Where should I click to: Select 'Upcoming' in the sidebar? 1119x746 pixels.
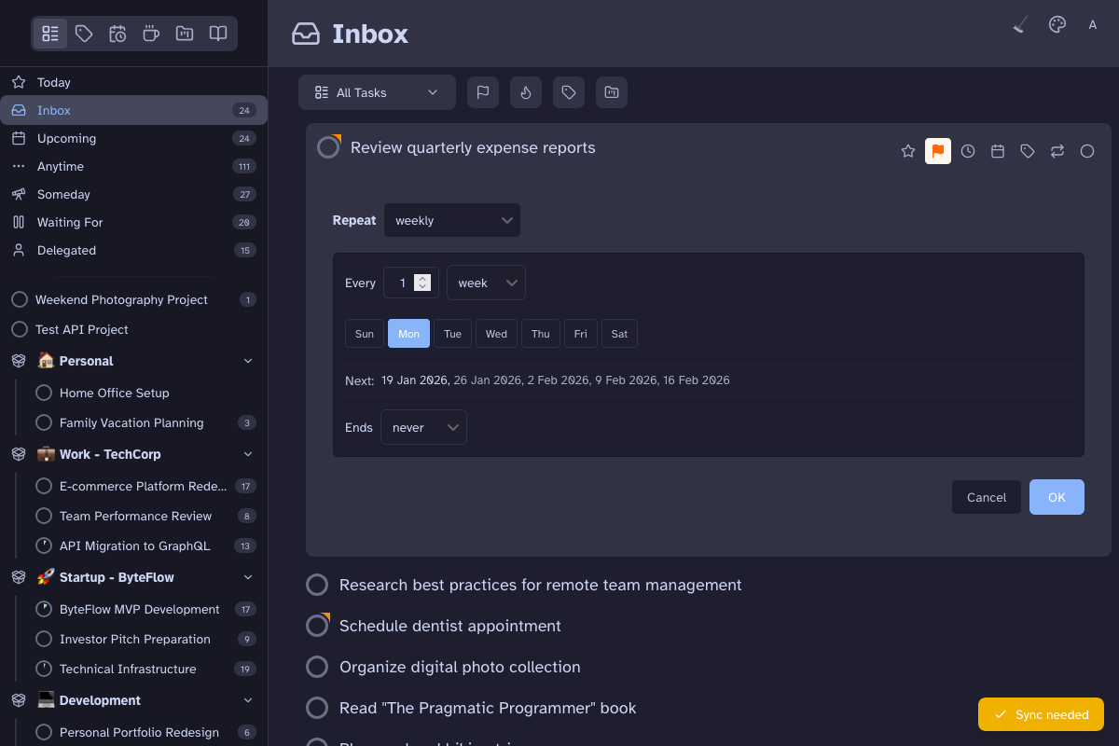(x=67, y=138)
